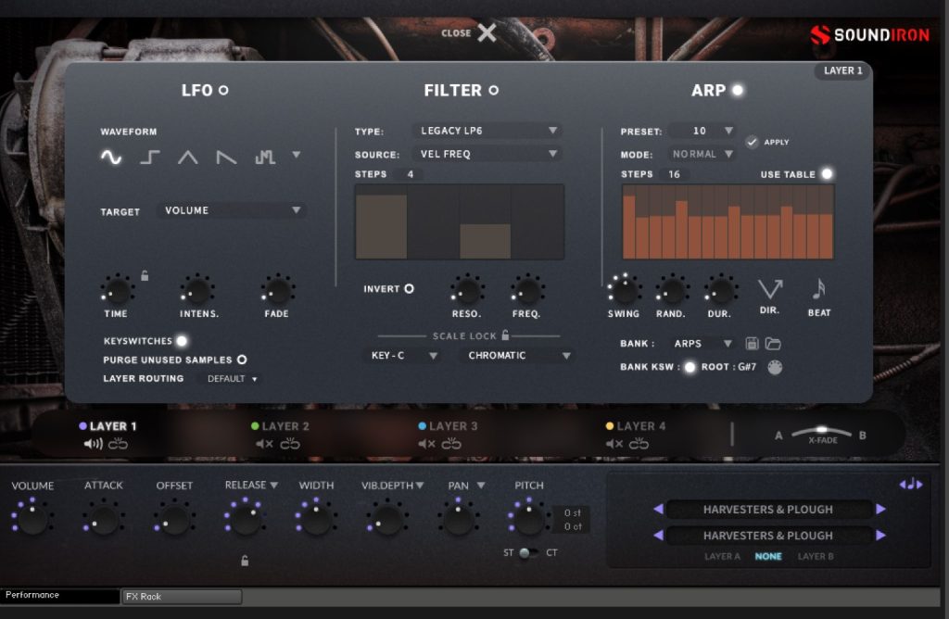Viewport: 949px width, 619px height.
Task: Click the X-Fade slider between A and B
Action: 820,432
